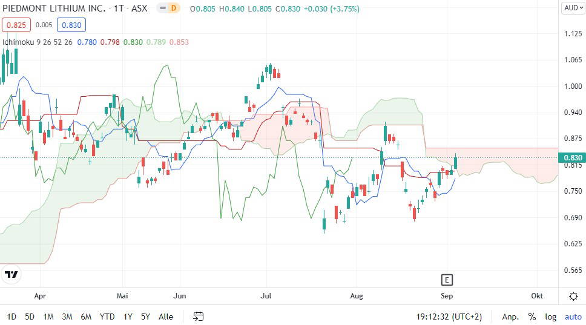The width and height of the screenshot is (586, 325).
Task: Click the Apr label on time axis
Action: (40, 296)
